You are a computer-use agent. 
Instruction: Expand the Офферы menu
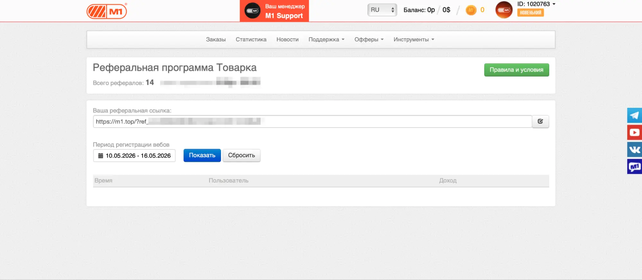(x=369, y=39)
